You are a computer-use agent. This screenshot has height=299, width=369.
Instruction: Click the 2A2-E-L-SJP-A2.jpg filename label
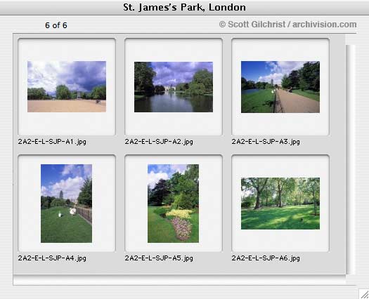159,142
